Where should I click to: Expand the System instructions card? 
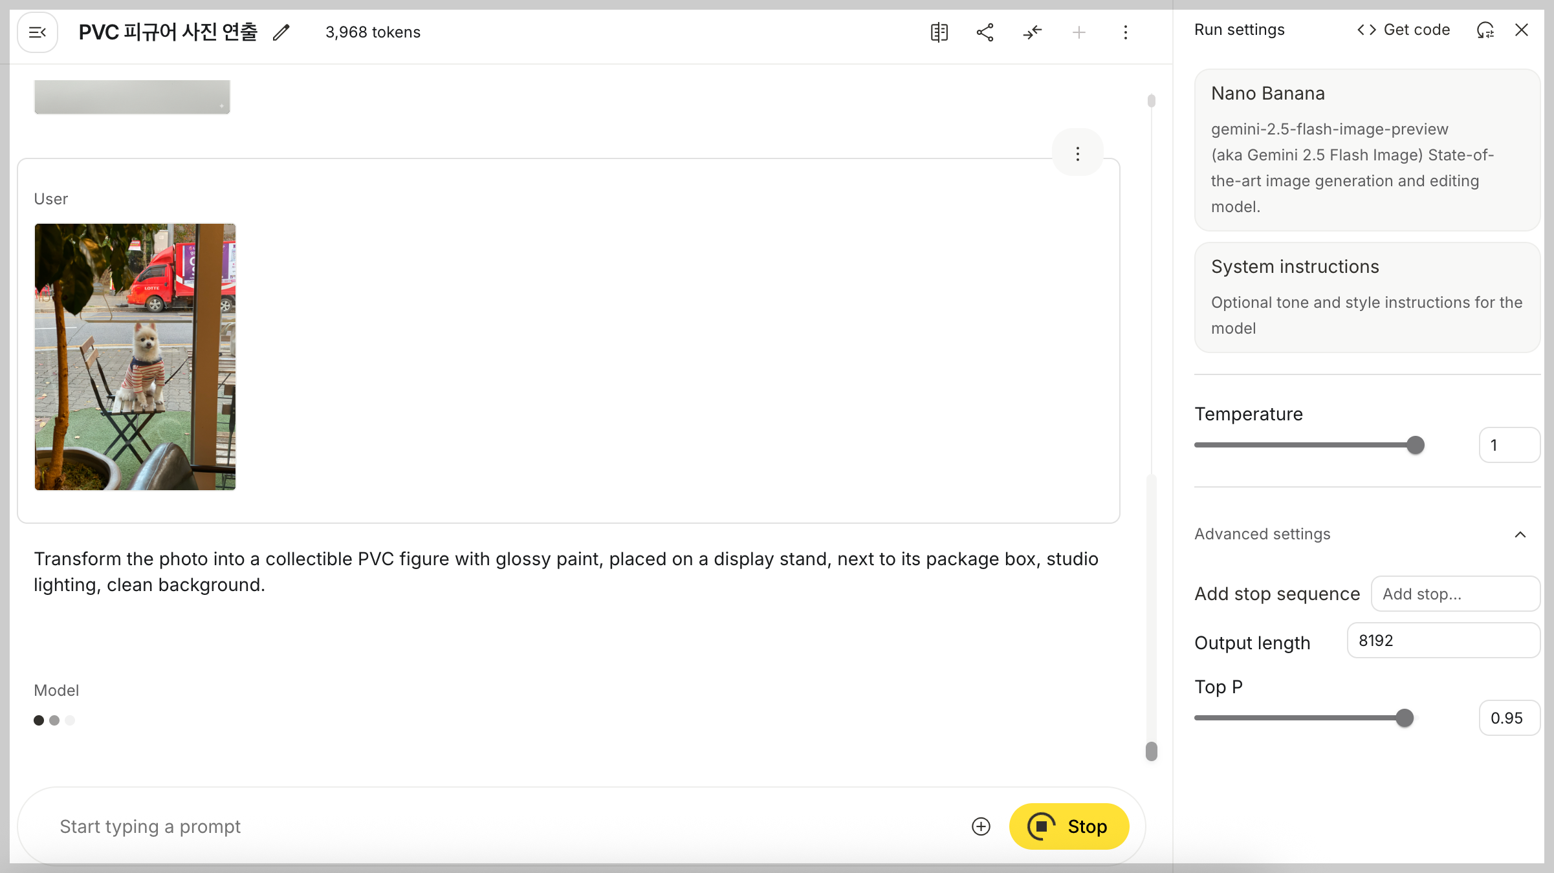(1366, 297)
